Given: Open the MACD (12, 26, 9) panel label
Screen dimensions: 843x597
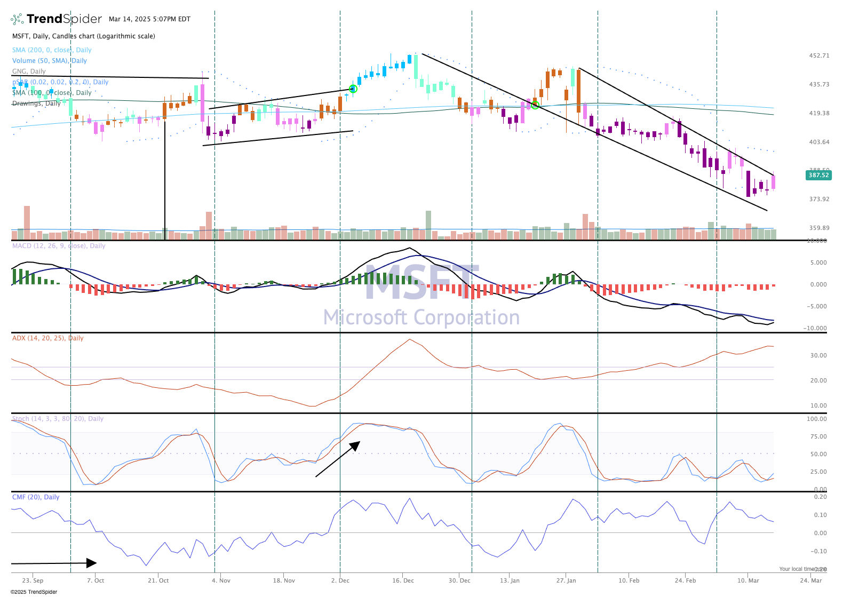Looking at the screenshot, I should pos(59,246).
